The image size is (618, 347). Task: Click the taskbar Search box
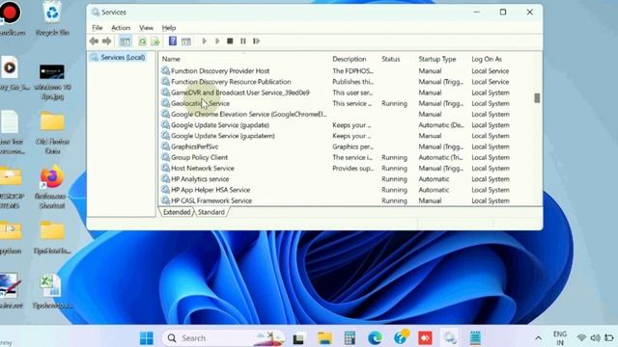click(x=224, y=338)
